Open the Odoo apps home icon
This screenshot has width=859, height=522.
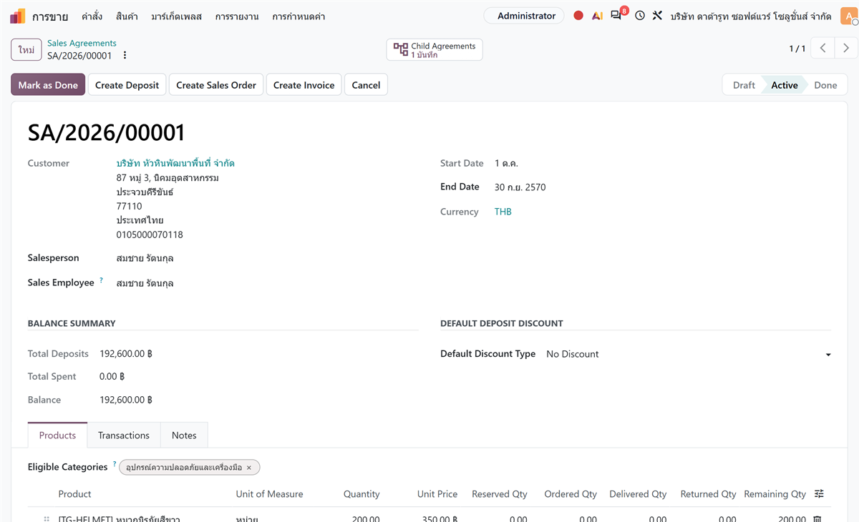point(17,16)
